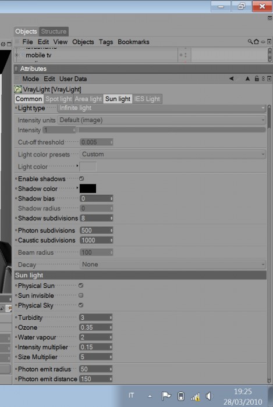Viewport: 273px width, 407px height.
Task: Expand the Shadow color disclosure arrow
Action: tap(77, 188)
